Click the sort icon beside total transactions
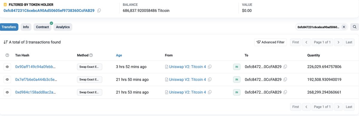The image size is (359, 116). (5, 42)
